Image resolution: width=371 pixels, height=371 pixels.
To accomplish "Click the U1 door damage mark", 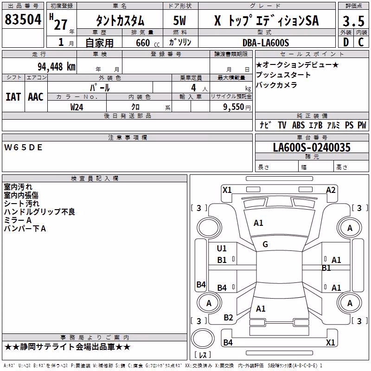I will point(222,249).
